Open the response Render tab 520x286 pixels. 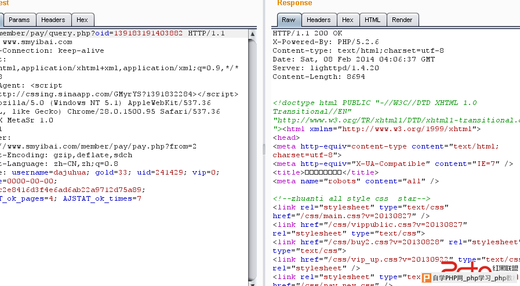click(x=402, y=20)
